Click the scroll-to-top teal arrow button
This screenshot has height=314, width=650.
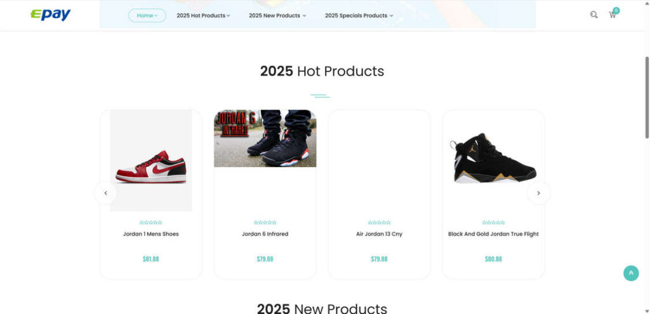click(x=631, y=273)
